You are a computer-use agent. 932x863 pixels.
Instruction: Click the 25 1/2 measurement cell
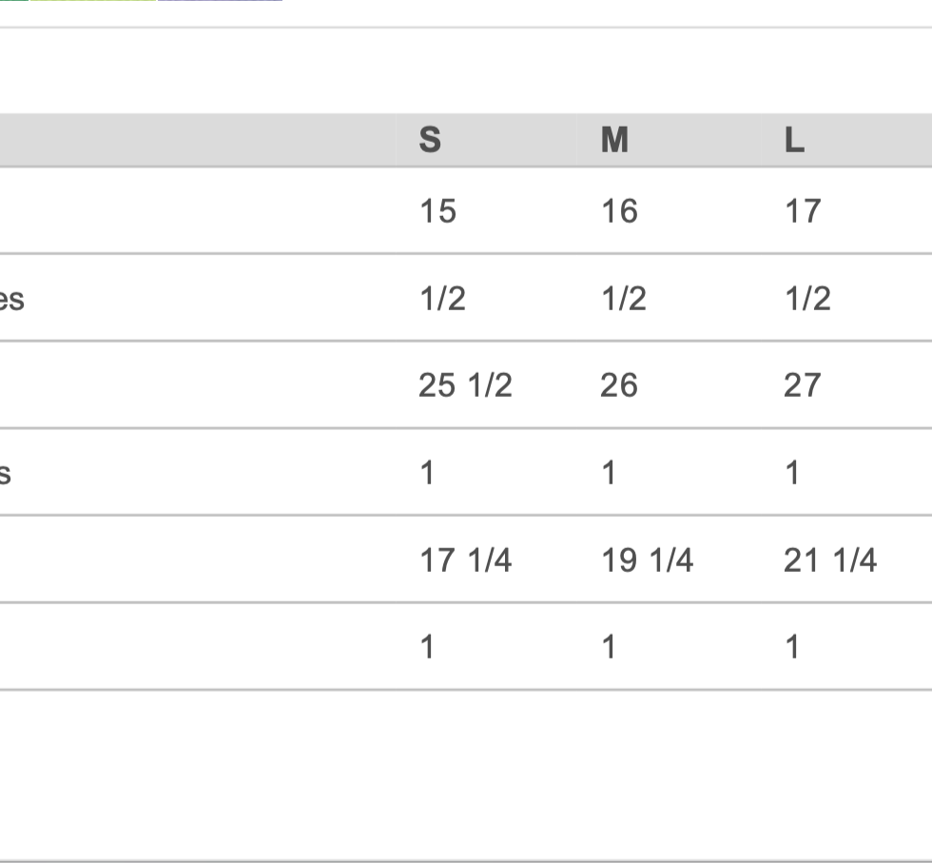[x=465, y=384]
